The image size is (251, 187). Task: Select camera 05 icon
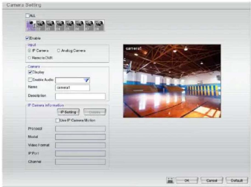point(70,26)
